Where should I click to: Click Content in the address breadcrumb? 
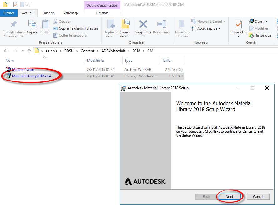coord(88,51)
